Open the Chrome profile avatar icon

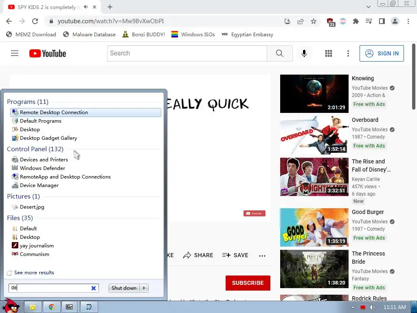395,21
